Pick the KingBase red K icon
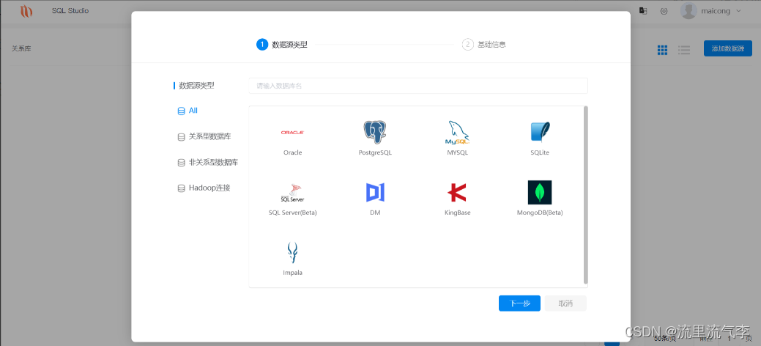Viewport: 761px width, 346px height. 457,193
